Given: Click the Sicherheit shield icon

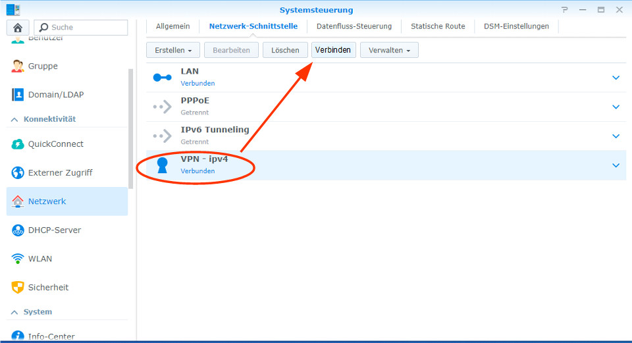Looking at the screenshot, I should pos(18,288).
